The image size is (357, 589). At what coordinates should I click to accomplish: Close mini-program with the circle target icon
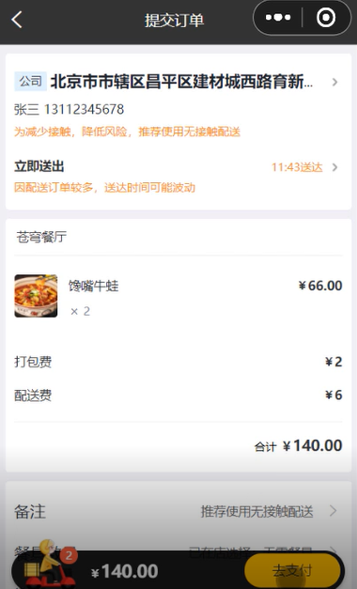click(x=326, y=17)
